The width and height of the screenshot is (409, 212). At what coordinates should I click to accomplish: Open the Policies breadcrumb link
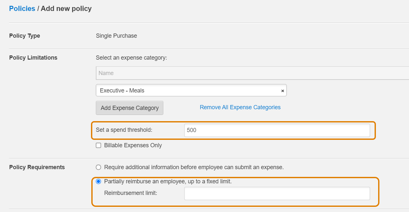22,9
